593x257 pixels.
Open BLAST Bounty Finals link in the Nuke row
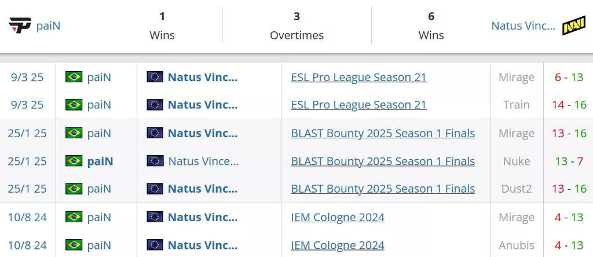(x=383, y=161)
